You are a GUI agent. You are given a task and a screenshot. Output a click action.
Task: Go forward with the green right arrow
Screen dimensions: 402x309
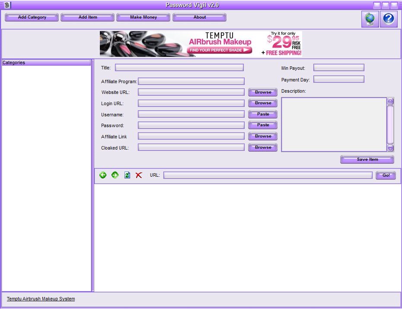115,175
